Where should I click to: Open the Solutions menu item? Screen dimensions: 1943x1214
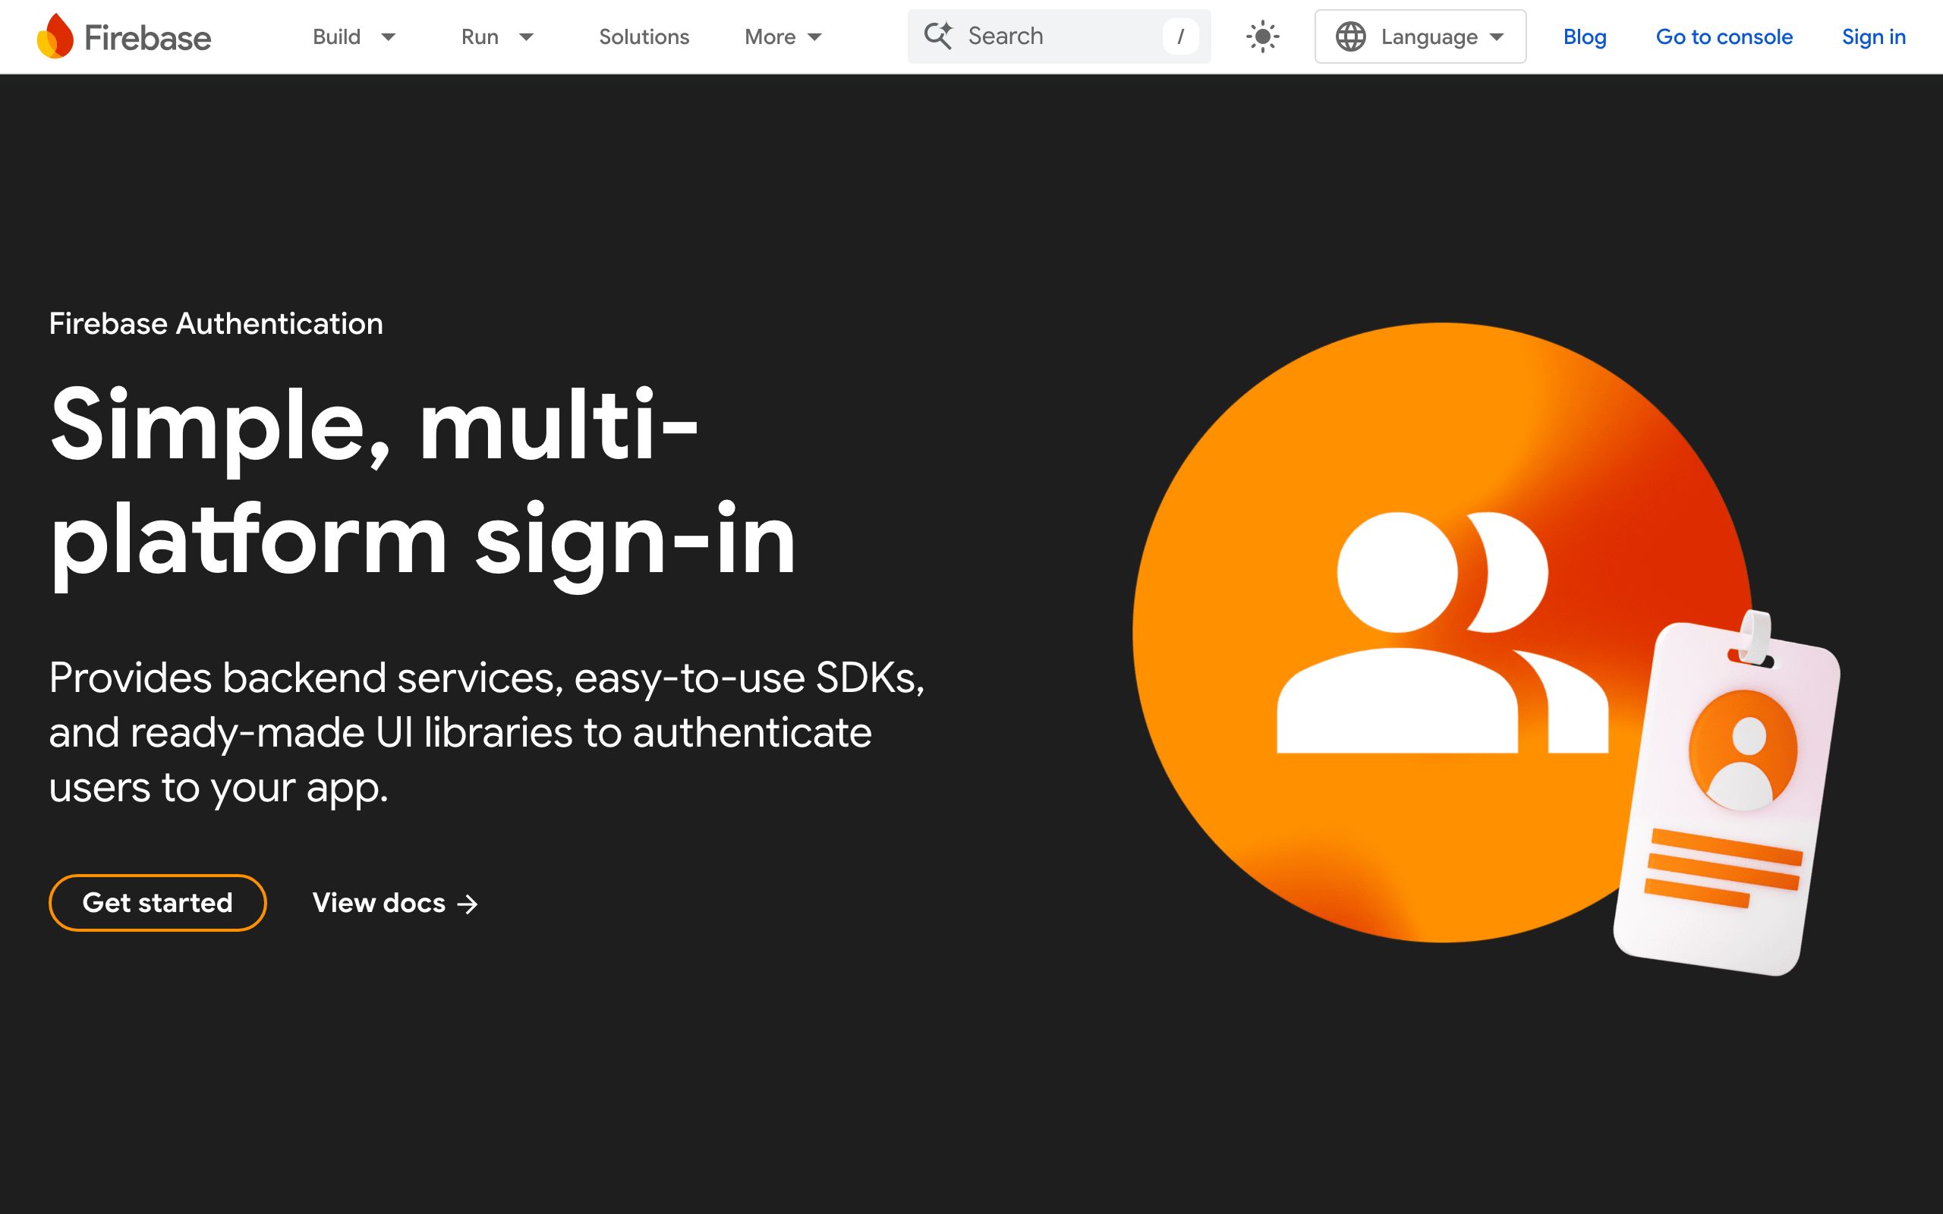pyautogui.click(x=644, y=36)
